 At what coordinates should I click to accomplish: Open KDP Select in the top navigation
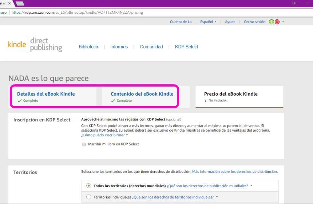pos(186,47)
